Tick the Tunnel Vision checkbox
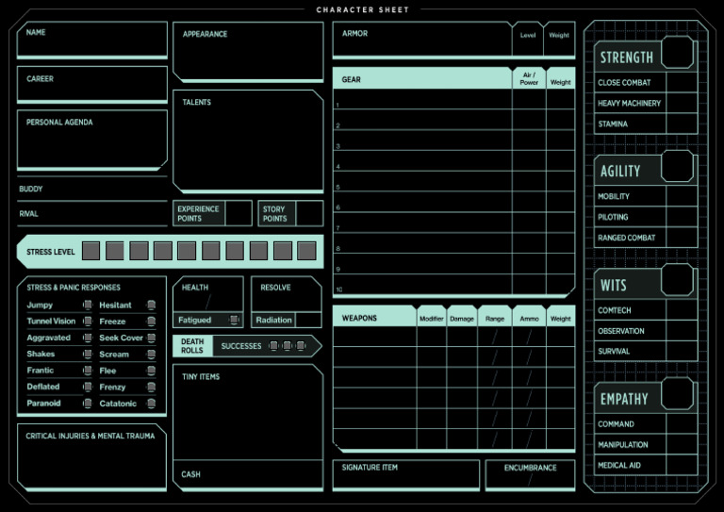 pos(88,321)
